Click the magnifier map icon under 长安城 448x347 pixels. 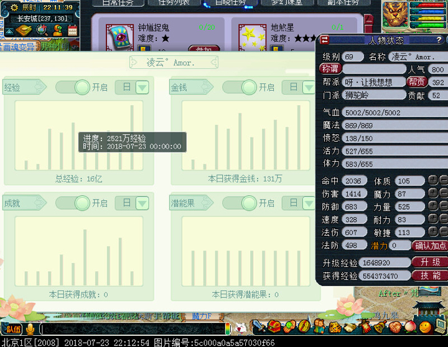[x=42, y=30]
